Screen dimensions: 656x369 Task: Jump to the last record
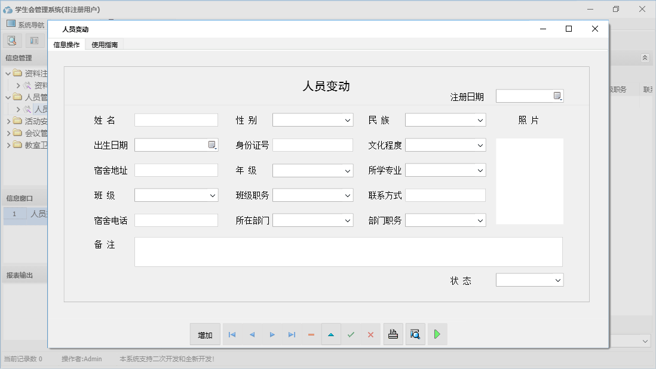(x=292, y=334)
